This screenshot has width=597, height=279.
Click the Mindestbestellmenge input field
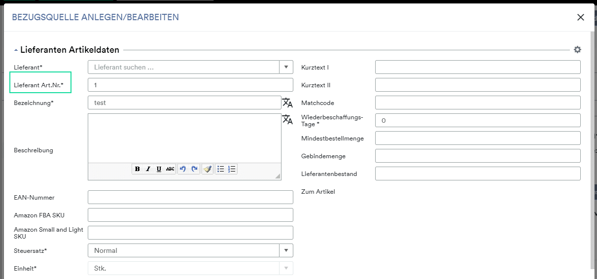[478, 138]
